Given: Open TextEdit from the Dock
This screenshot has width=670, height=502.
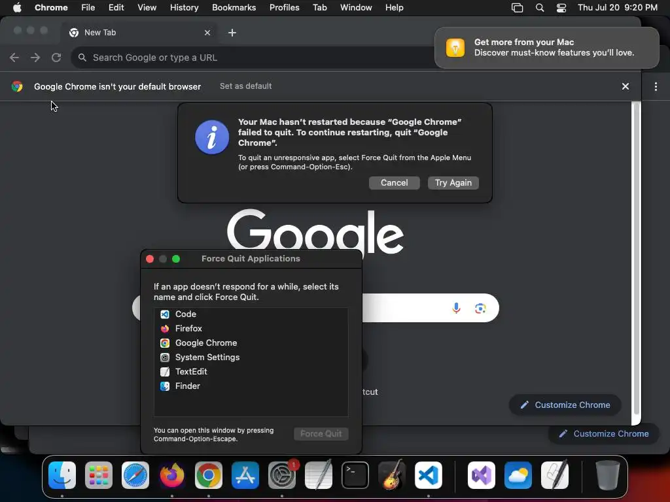Looking at the screenshot, I should tap(319, 475).
